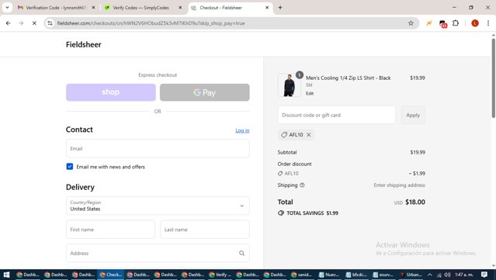Close the Checkout - Fieldsheer tab
496x280 pixels.
point(267,8)
